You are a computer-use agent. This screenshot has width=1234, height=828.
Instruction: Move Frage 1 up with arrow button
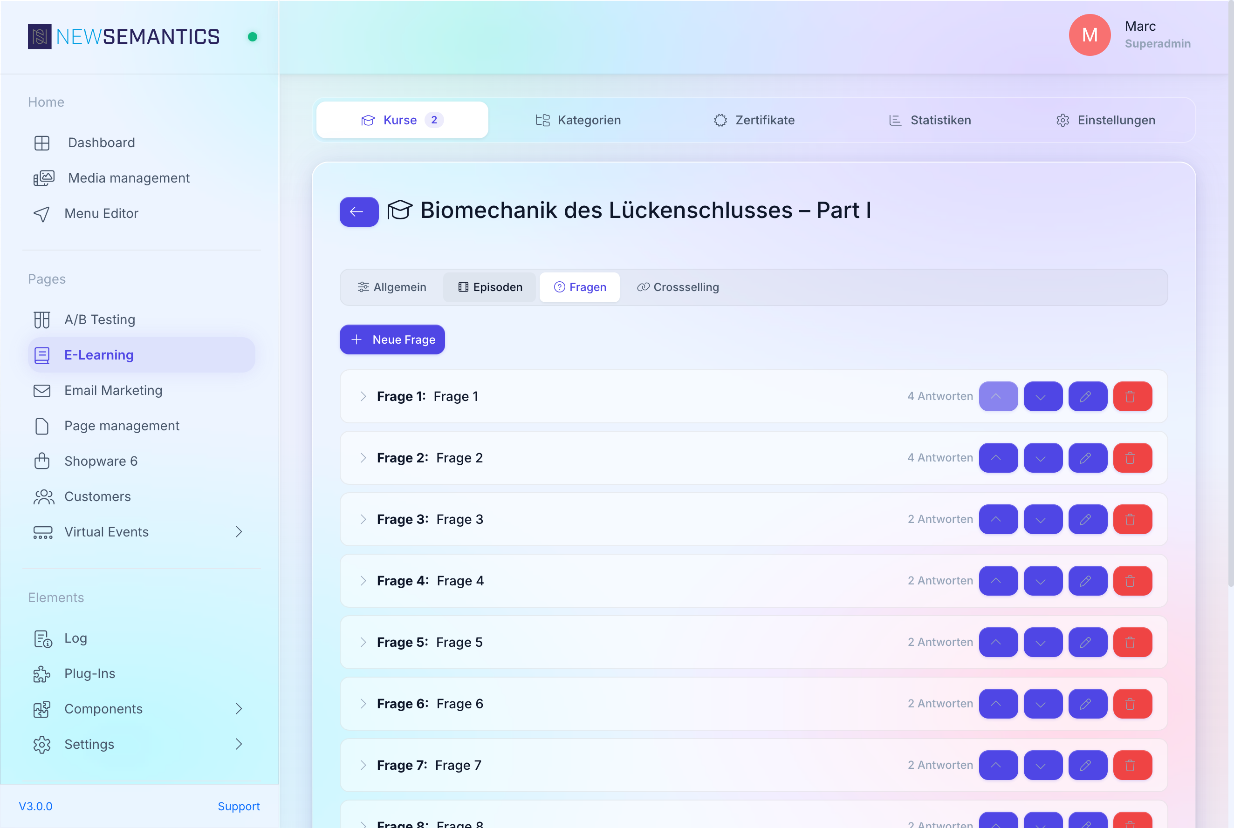(998, 396)
